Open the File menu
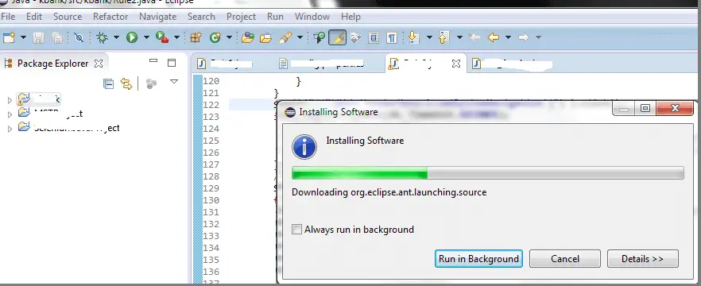The image size is (701, 286). pyautogui.click(x=8, y=17)
